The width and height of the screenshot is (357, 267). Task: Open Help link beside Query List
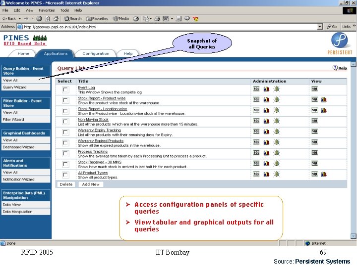tap(340, 68)
